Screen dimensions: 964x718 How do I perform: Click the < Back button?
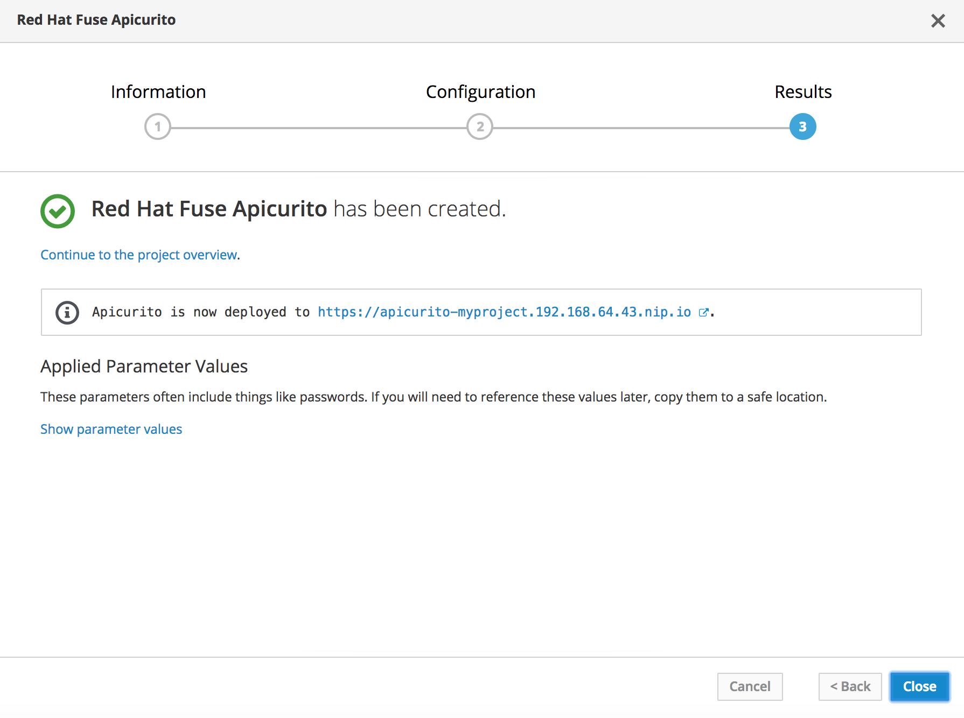pos(850,686)
